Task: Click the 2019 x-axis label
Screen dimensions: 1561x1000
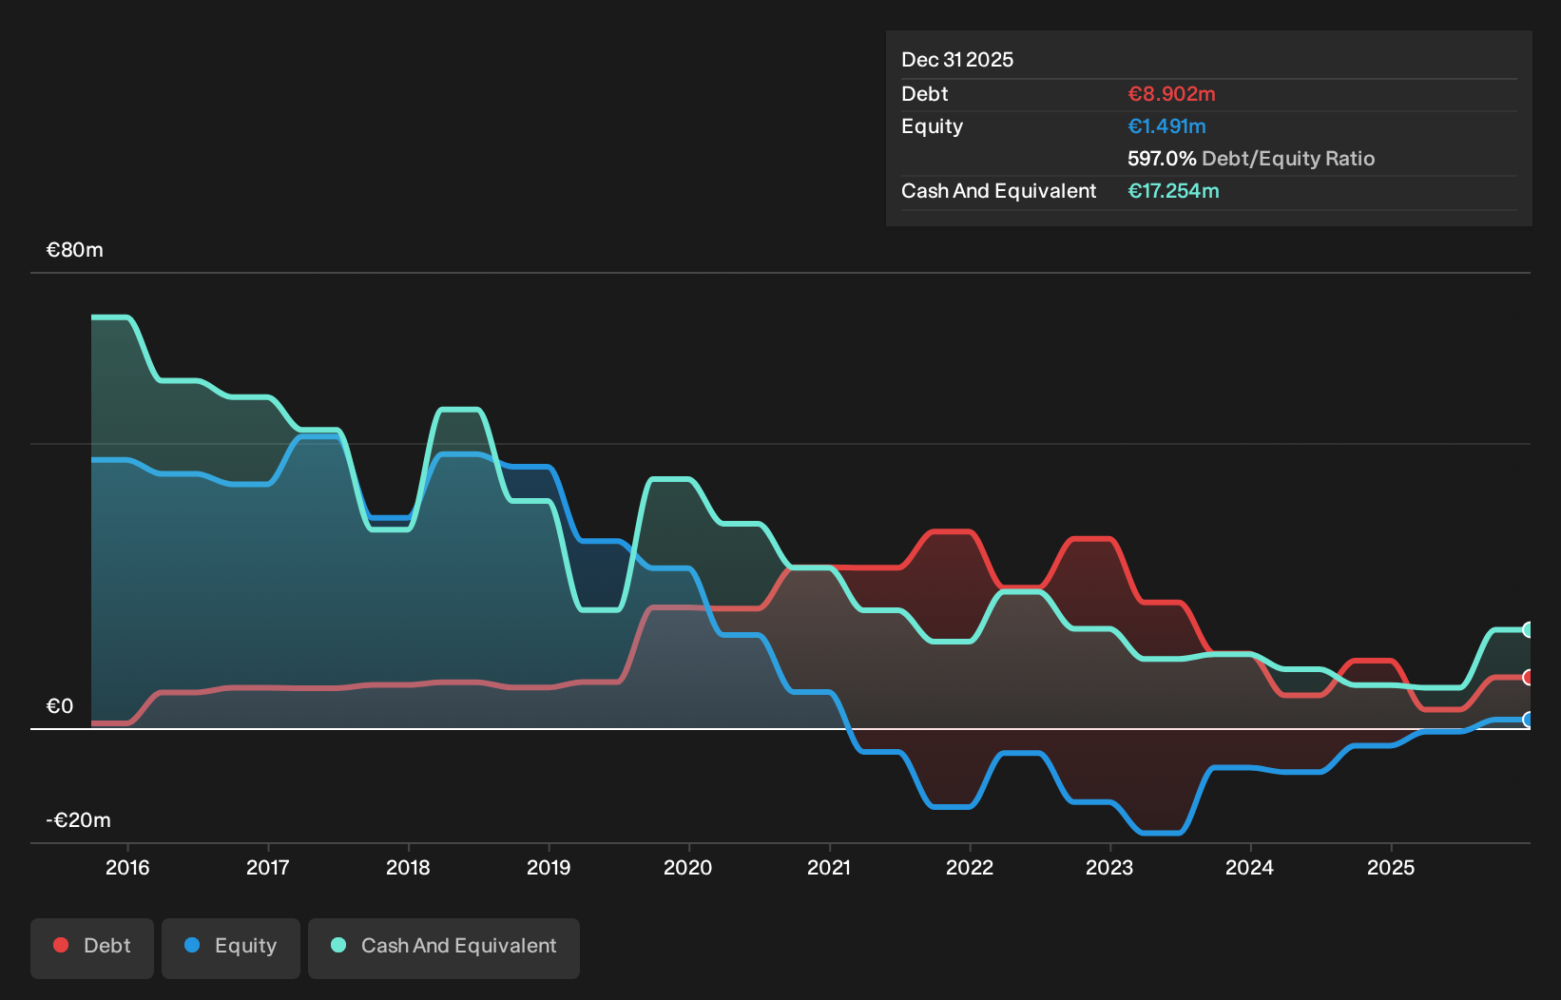Action: click(x=549, y=867)
